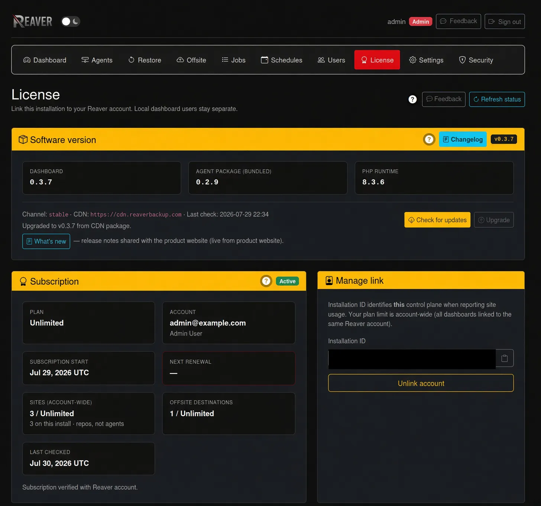Viewport: 541px width, 506px height.
Task: Click the stable channel label
Action: point(59,215)
